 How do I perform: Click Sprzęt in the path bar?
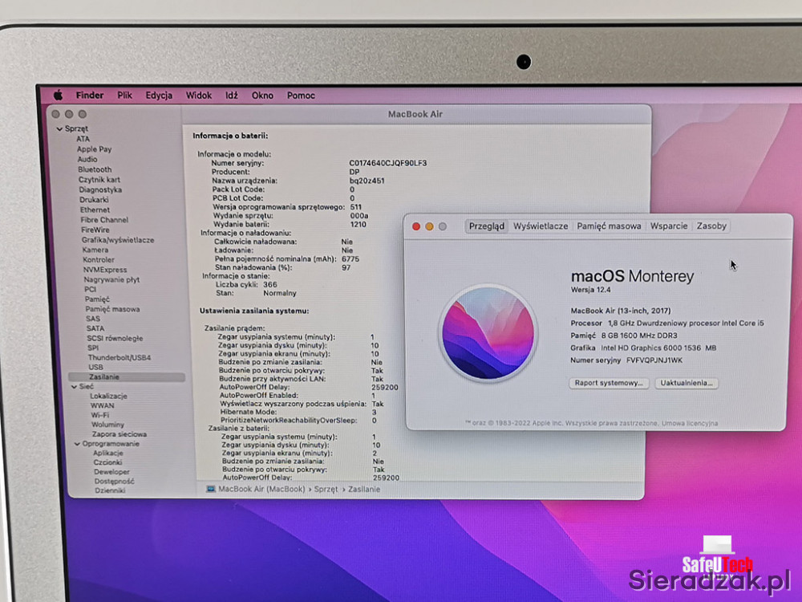click(x=326, y=490)
